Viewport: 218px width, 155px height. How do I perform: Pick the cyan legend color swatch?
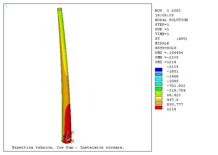click(x=159, y=79)
